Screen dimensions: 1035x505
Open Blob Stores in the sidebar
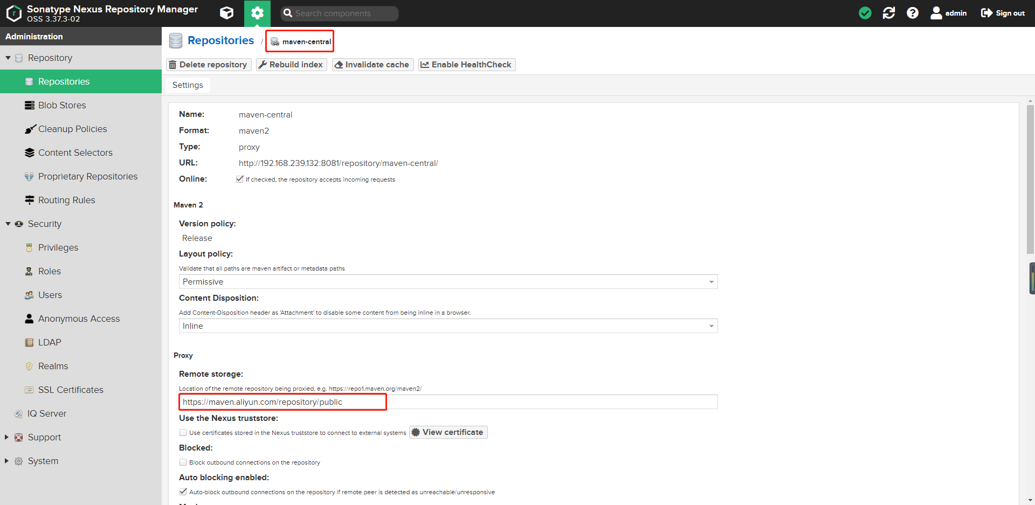62,105
